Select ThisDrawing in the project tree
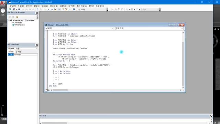Screen dimensions: 220x124 click(x=20, y=25)
